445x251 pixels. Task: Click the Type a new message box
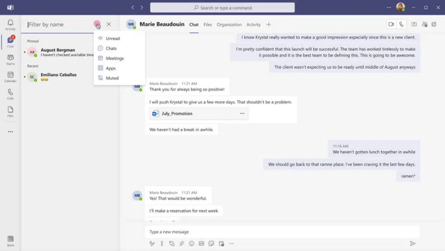pos(282,232)
